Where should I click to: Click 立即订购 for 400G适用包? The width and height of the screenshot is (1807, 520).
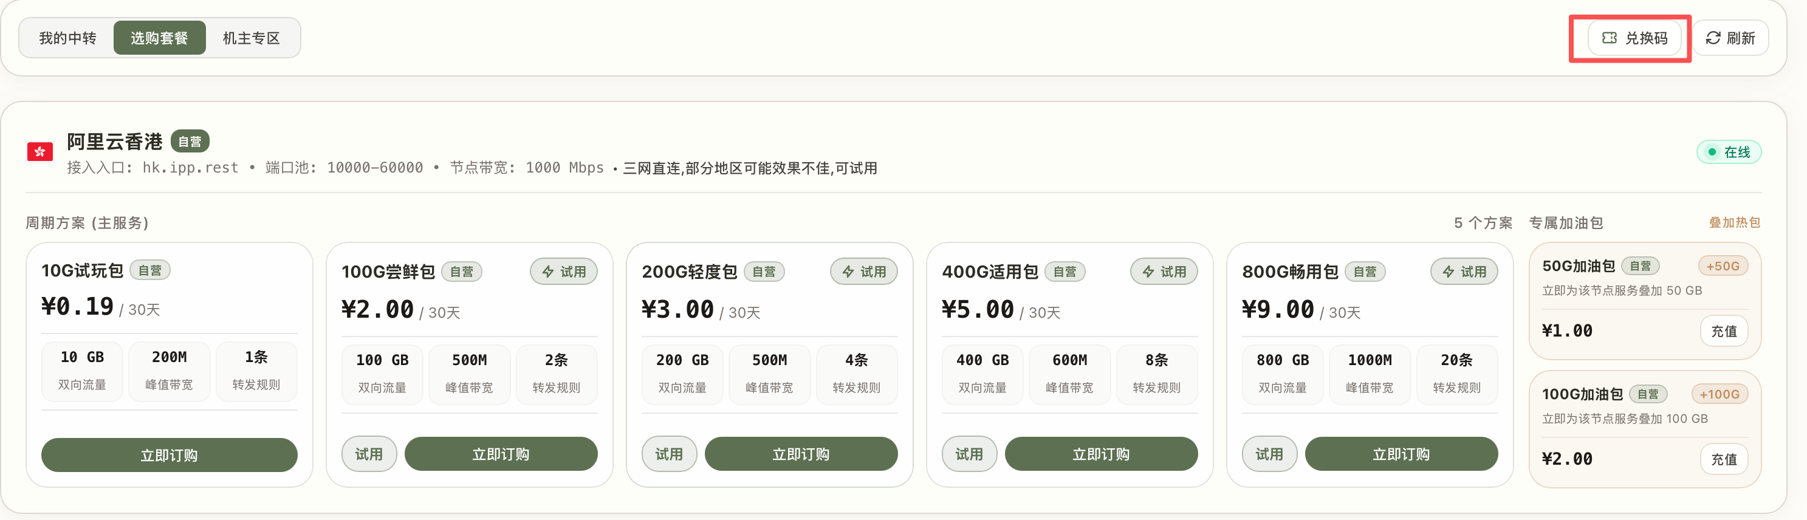[1102, 454]
